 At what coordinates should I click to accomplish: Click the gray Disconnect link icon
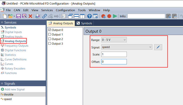[x=50, y=16]
